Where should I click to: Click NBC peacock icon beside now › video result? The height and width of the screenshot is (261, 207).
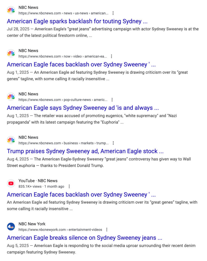(11, 54)
